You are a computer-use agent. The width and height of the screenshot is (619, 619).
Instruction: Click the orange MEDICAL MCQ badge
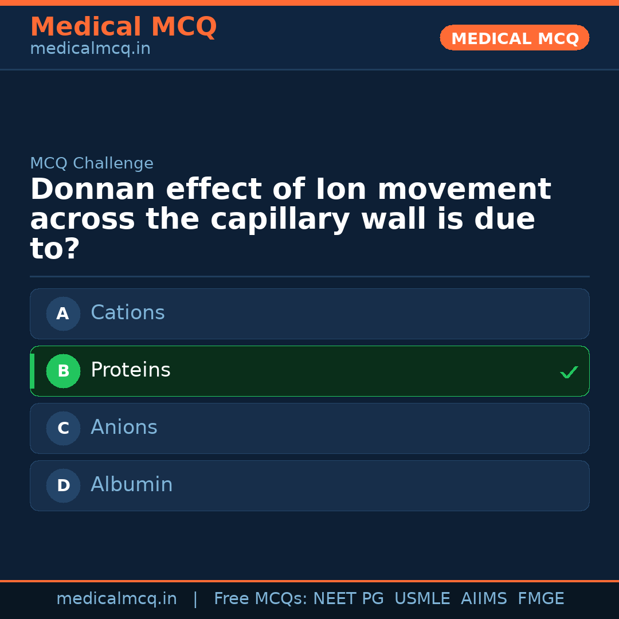(x=514, y=38)
